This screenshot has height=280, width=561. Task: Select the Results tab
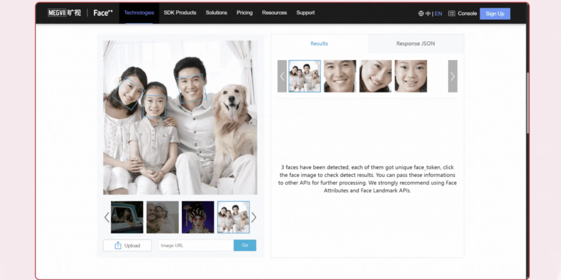(x=319, y=44)
